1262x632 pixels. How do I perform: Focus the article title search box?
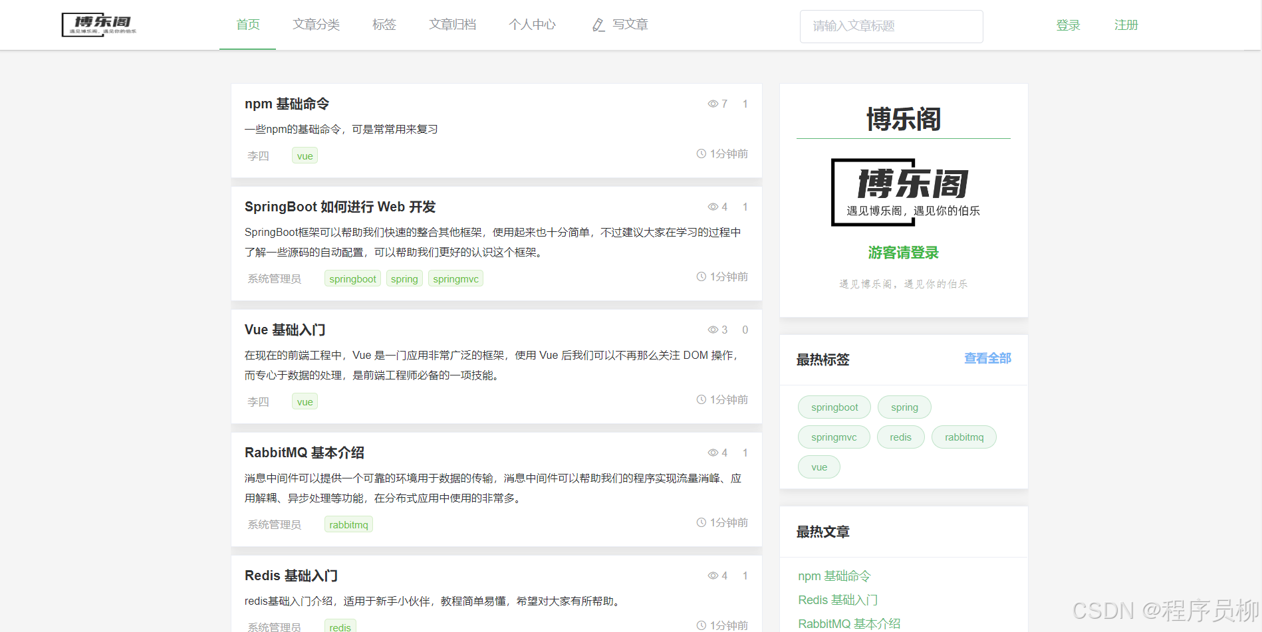pos(891,27)
